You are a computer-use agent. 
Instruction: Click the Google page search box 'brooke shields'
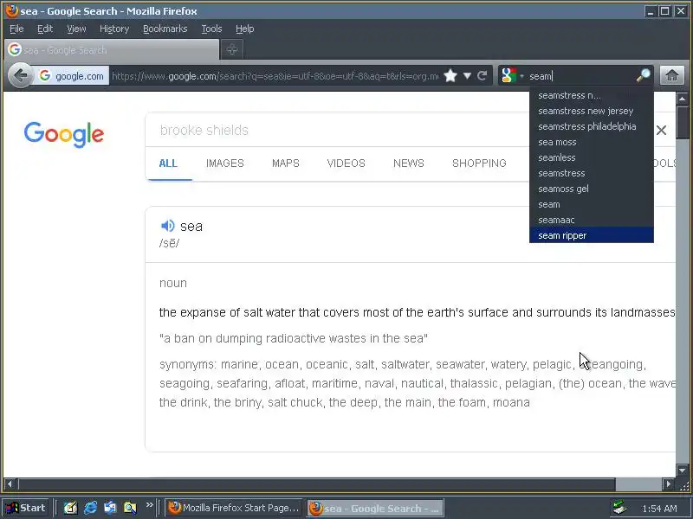336,131
